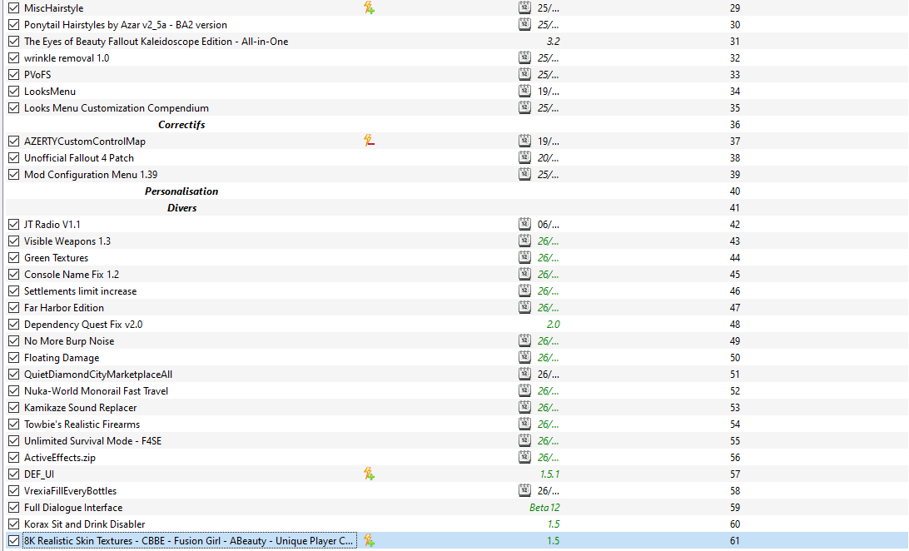909x551 pixels.
Task: Disable The Eyes of Beauty mod checkbox
Action: tap(14, 42)
